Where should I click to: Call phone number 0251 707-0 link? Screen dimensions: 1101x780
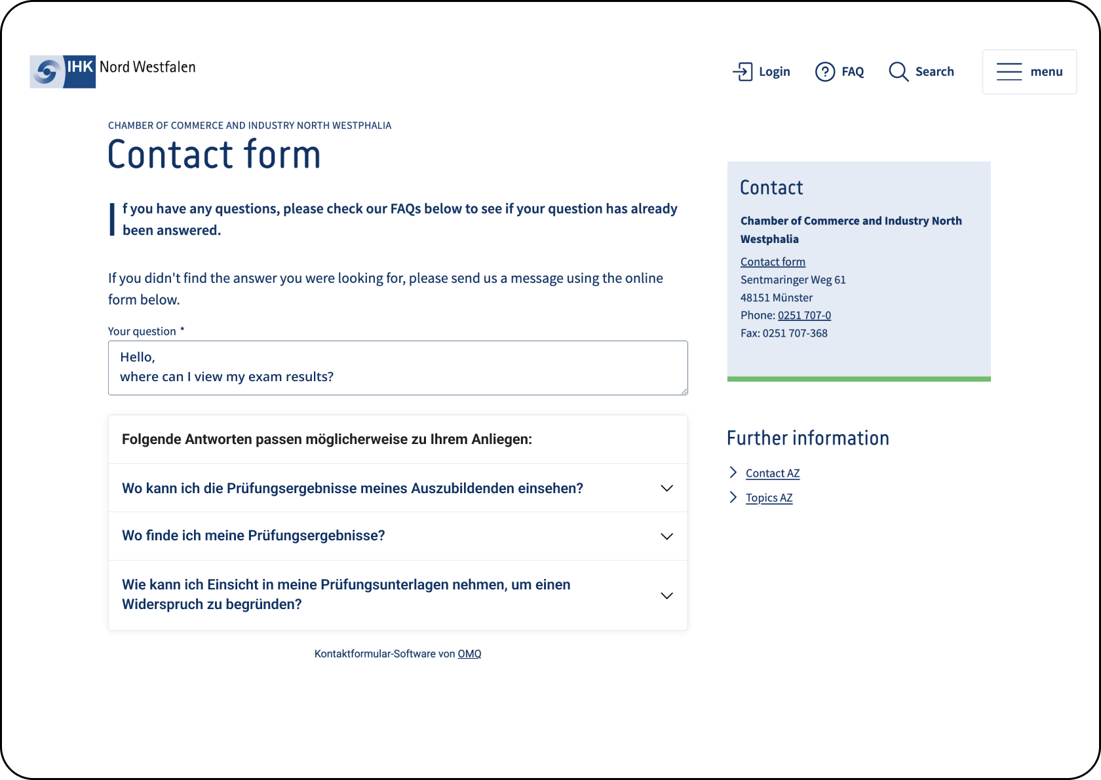[804, 315]
